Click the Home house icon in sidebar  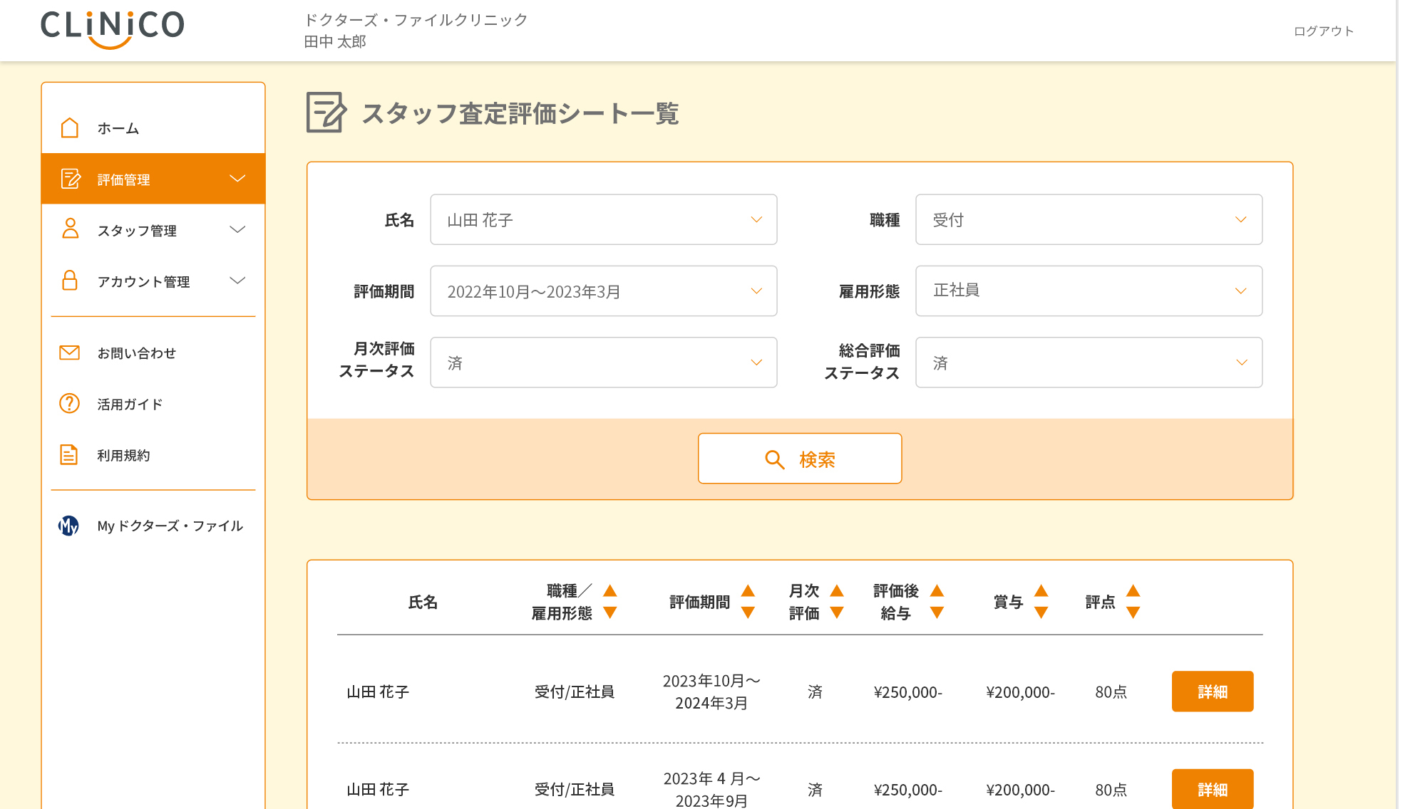(x=70, y=128)
